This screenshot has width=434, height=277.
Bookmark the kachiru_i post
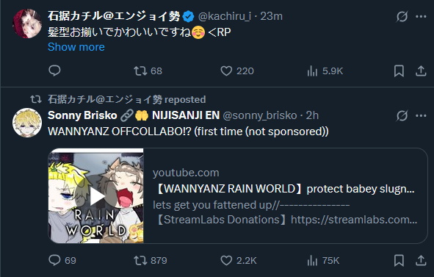[399, 71]
